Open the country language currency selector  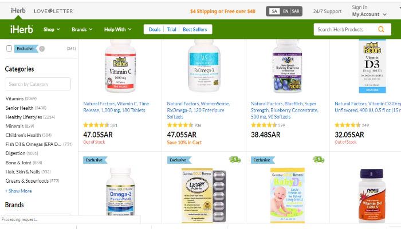pos(284,11)
